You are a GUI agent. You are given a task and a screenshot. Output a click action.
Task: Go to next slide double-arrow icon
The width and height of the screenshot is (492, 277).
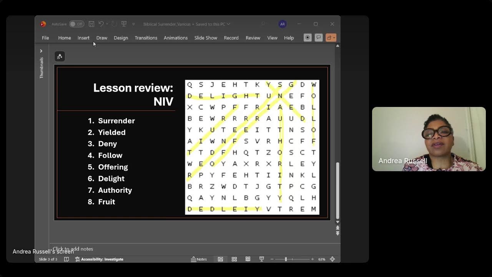337,233
